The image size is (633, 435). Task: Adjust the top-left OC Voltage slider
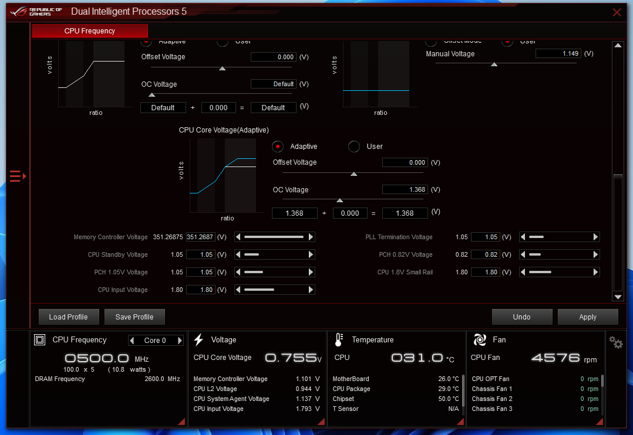[151, 95]
